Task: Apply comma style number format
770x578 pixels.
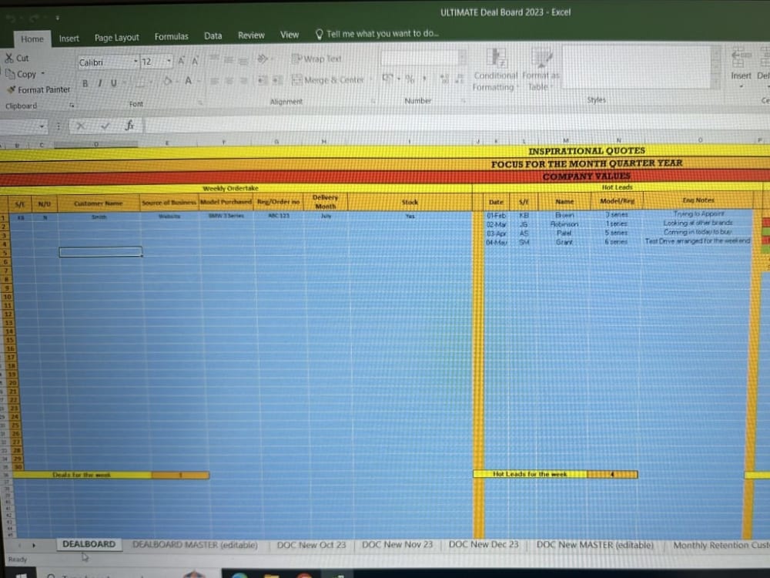Action: pos(424,79)
